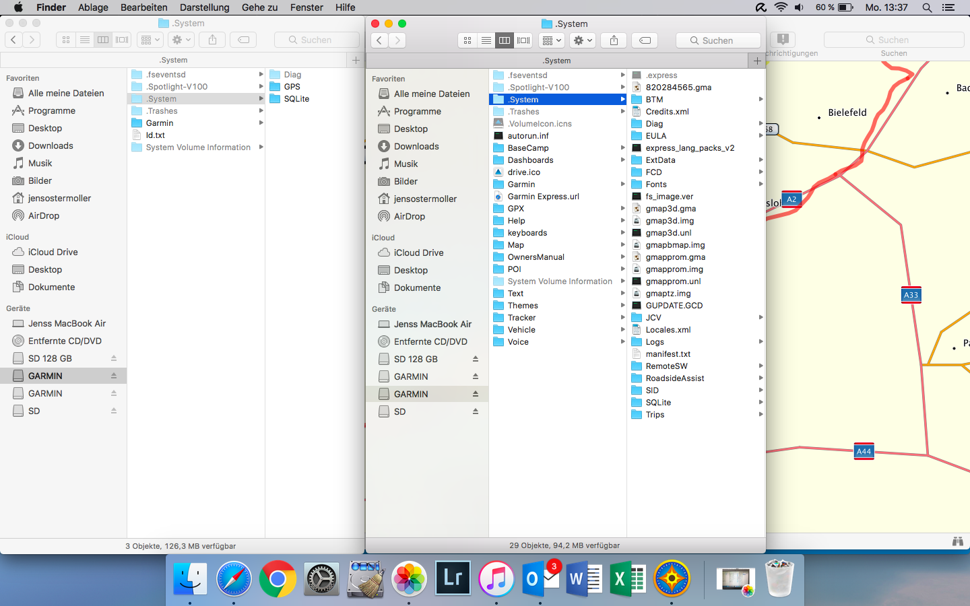Open the Action gear dropdown menu
This screenshot has height=606, width=970.
pos(583,40)
